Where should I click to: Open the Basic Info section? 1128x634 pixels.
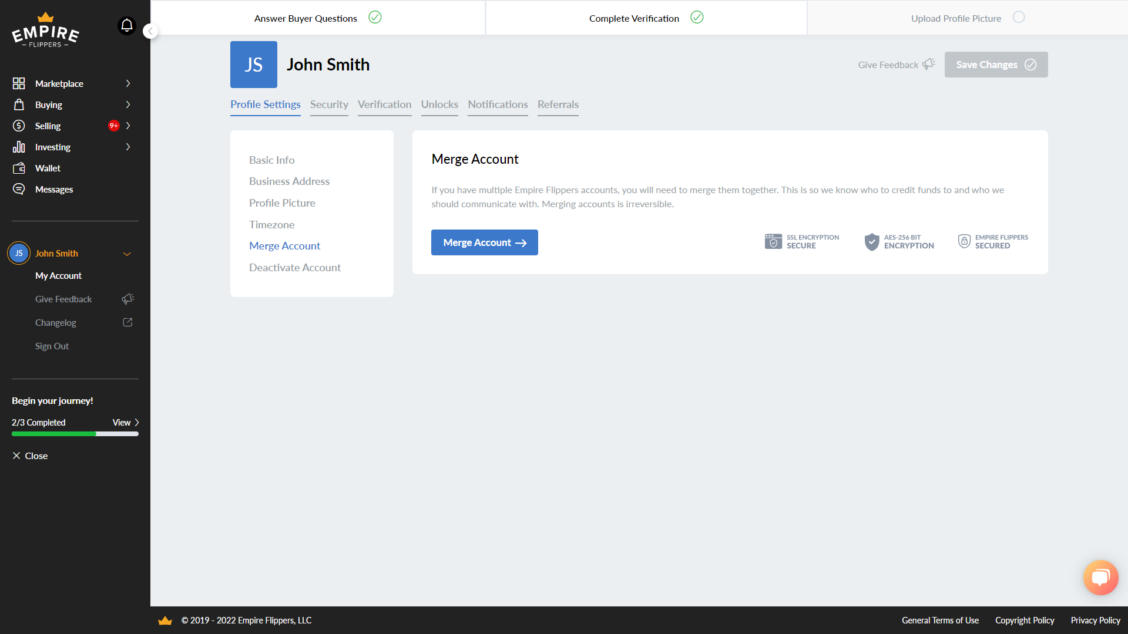tap(271, 160)
